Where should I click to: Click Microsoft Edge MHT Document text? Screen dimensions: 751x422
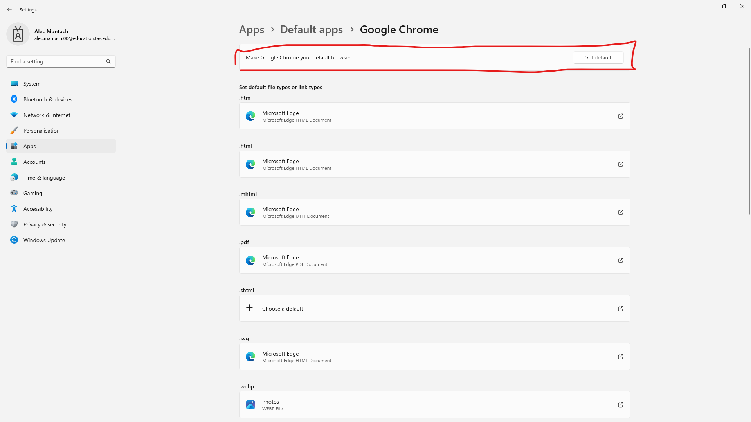point(295,216)
